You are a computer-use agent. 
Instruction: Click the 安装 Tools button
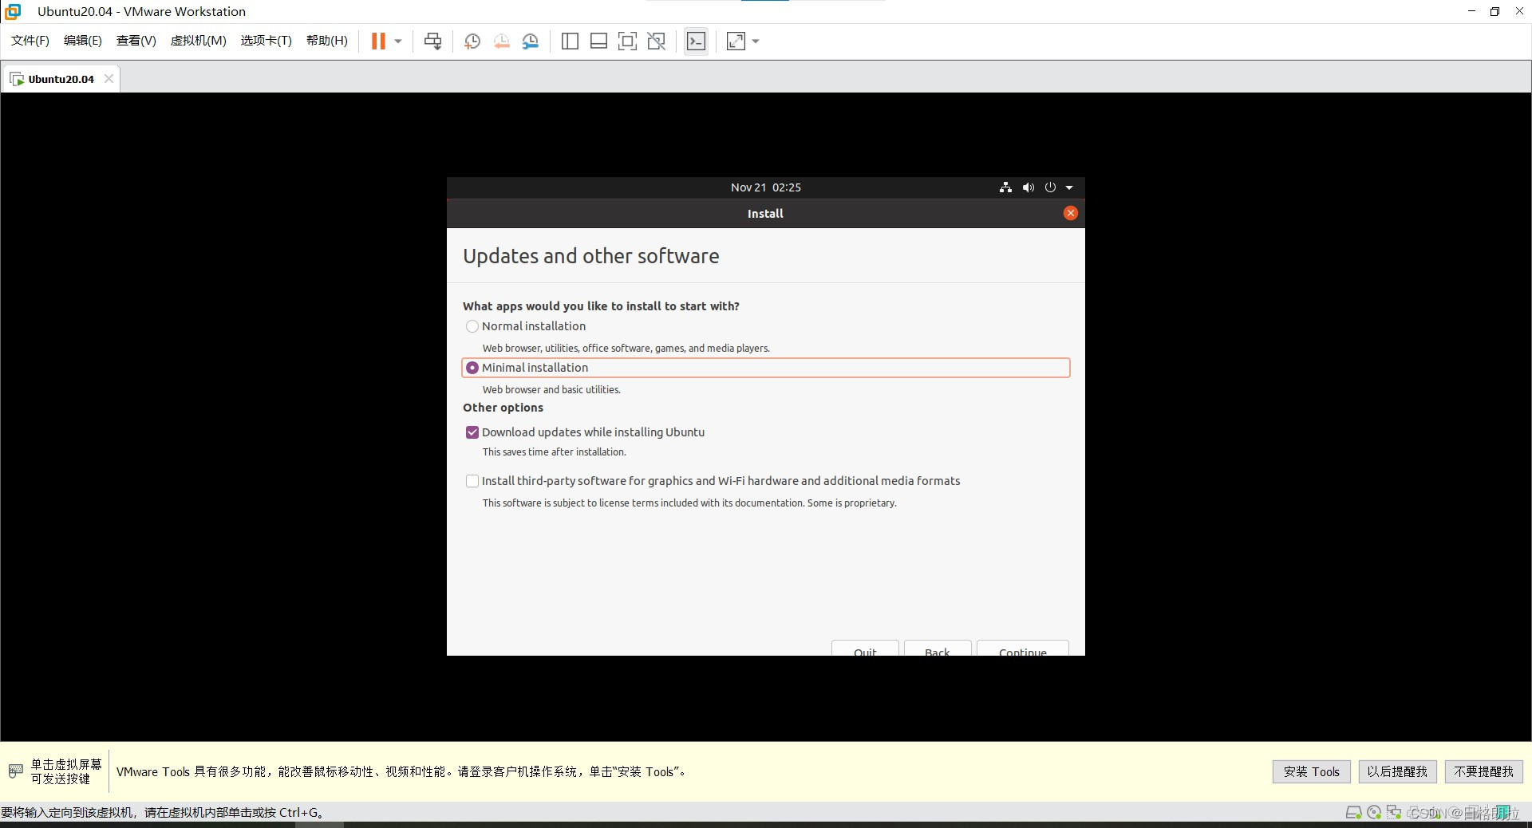(x=1312, y=771)
